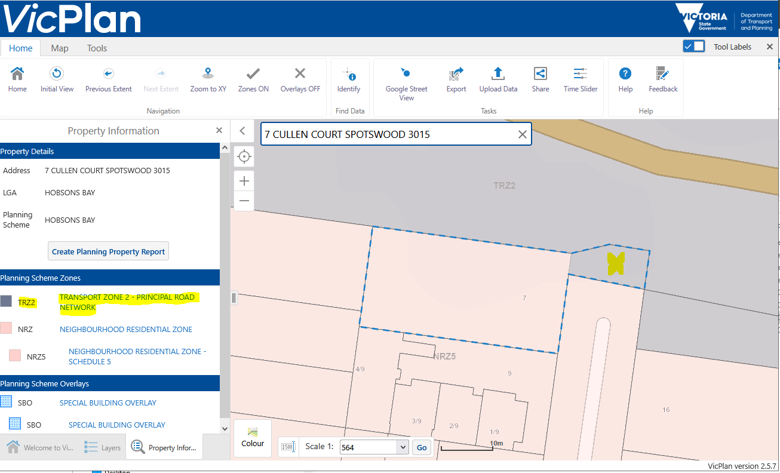Click the Identify tool icon

[349, 74]
